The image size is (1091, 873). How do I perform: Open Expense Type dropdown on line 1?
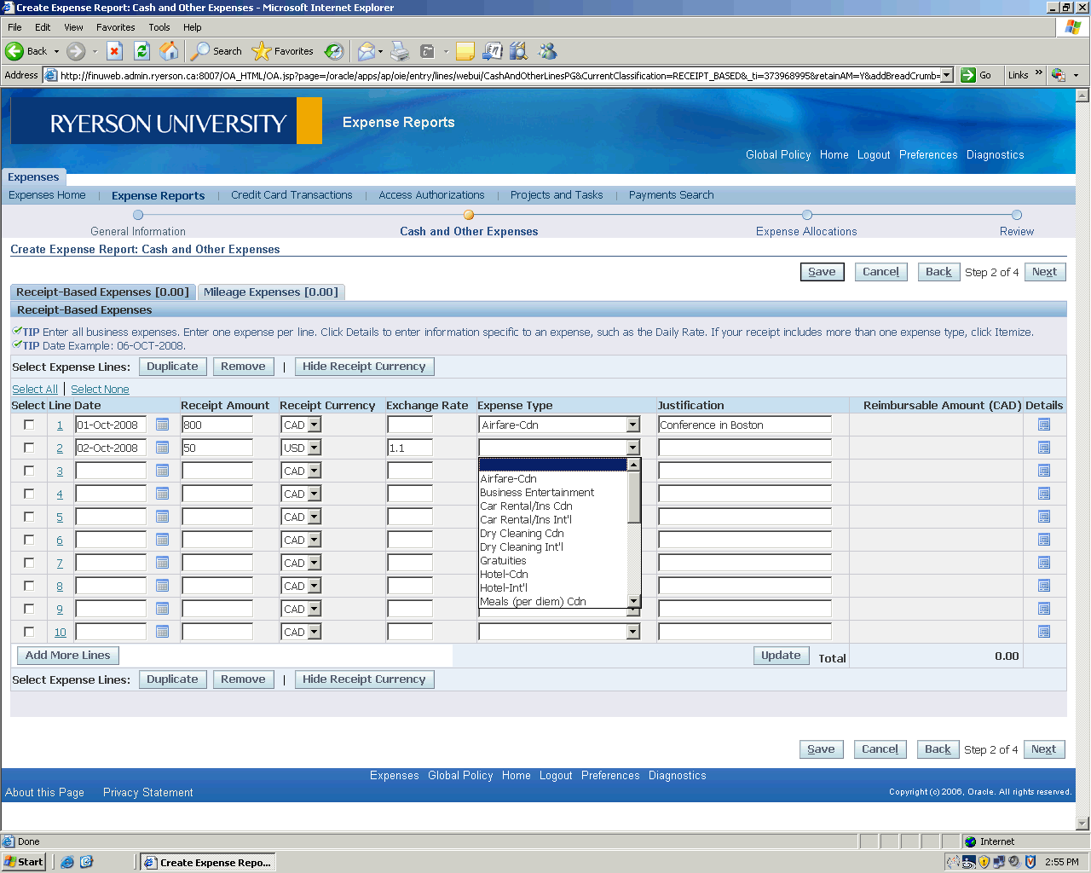(x=632, y=425)
